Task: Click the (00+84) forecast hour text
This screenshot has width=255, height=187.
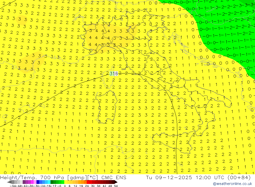Action: click(x=239, y=177)
